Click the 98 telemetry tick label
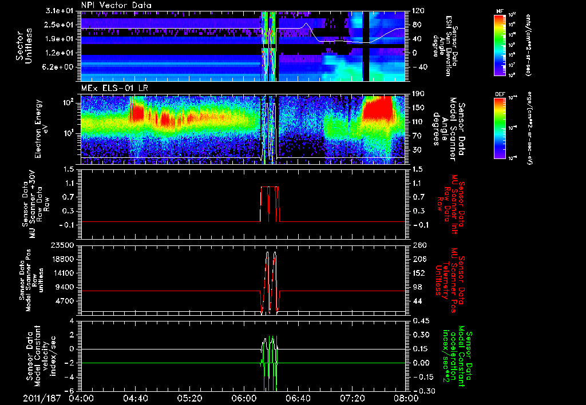The height and width of the screenshot is (405, 586). point(416,287)
